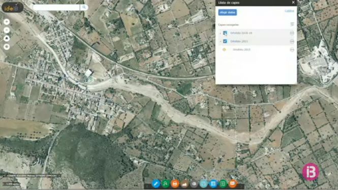Viewport: 338px width, 190px height.
Task: Close the Llista de capes panel
Action: point(293,3)
